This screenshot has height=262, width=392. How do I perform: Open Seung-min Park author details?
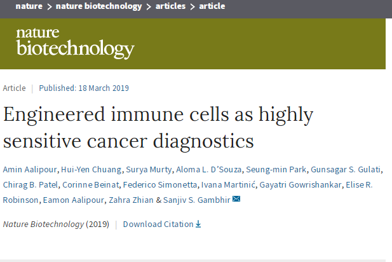point(276,169)
